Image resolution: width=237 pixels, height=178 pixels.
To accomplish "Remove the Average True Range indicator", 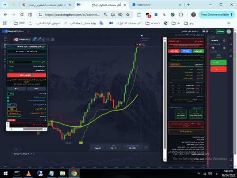I will (34, 154).
